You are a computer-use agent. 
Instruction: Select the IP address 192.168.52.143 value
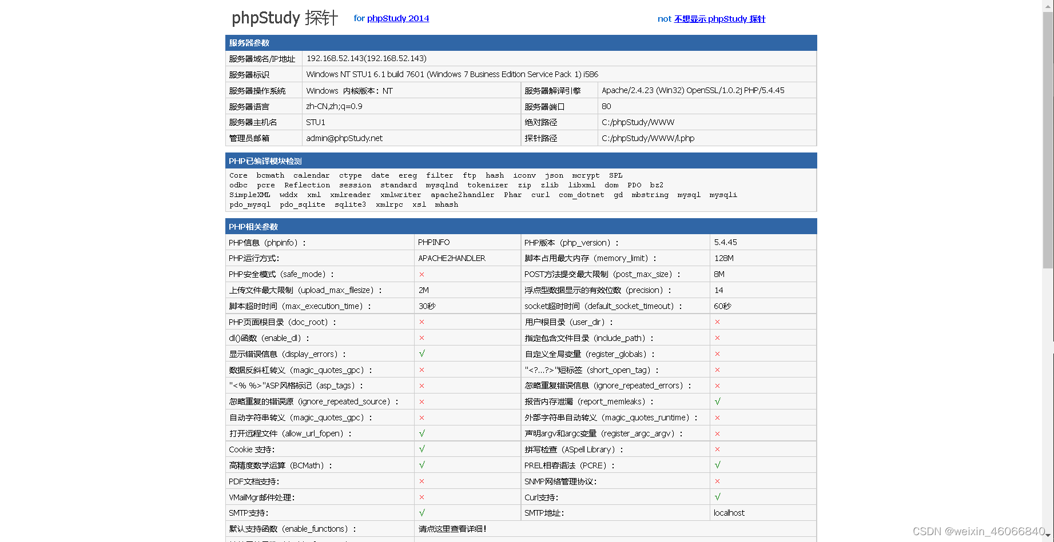pos(367,58)
